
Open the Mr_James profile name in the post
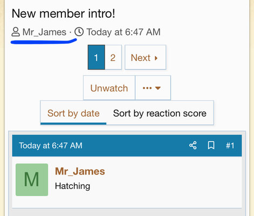click(x=80, y=171)
